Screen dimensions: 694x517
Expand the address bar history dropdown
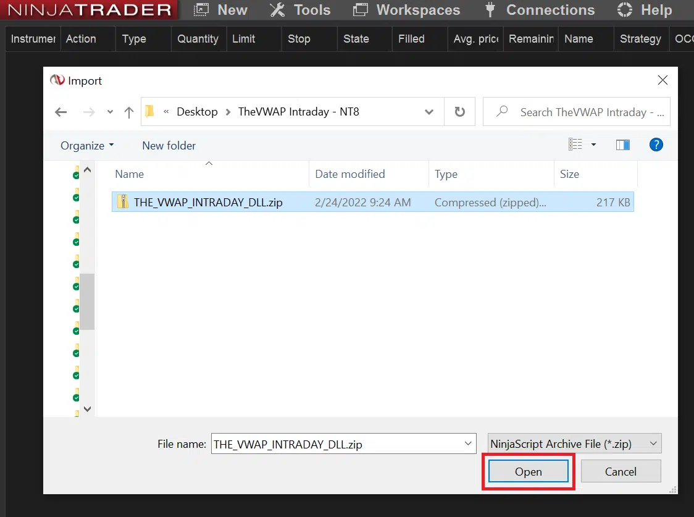(429, 112)
